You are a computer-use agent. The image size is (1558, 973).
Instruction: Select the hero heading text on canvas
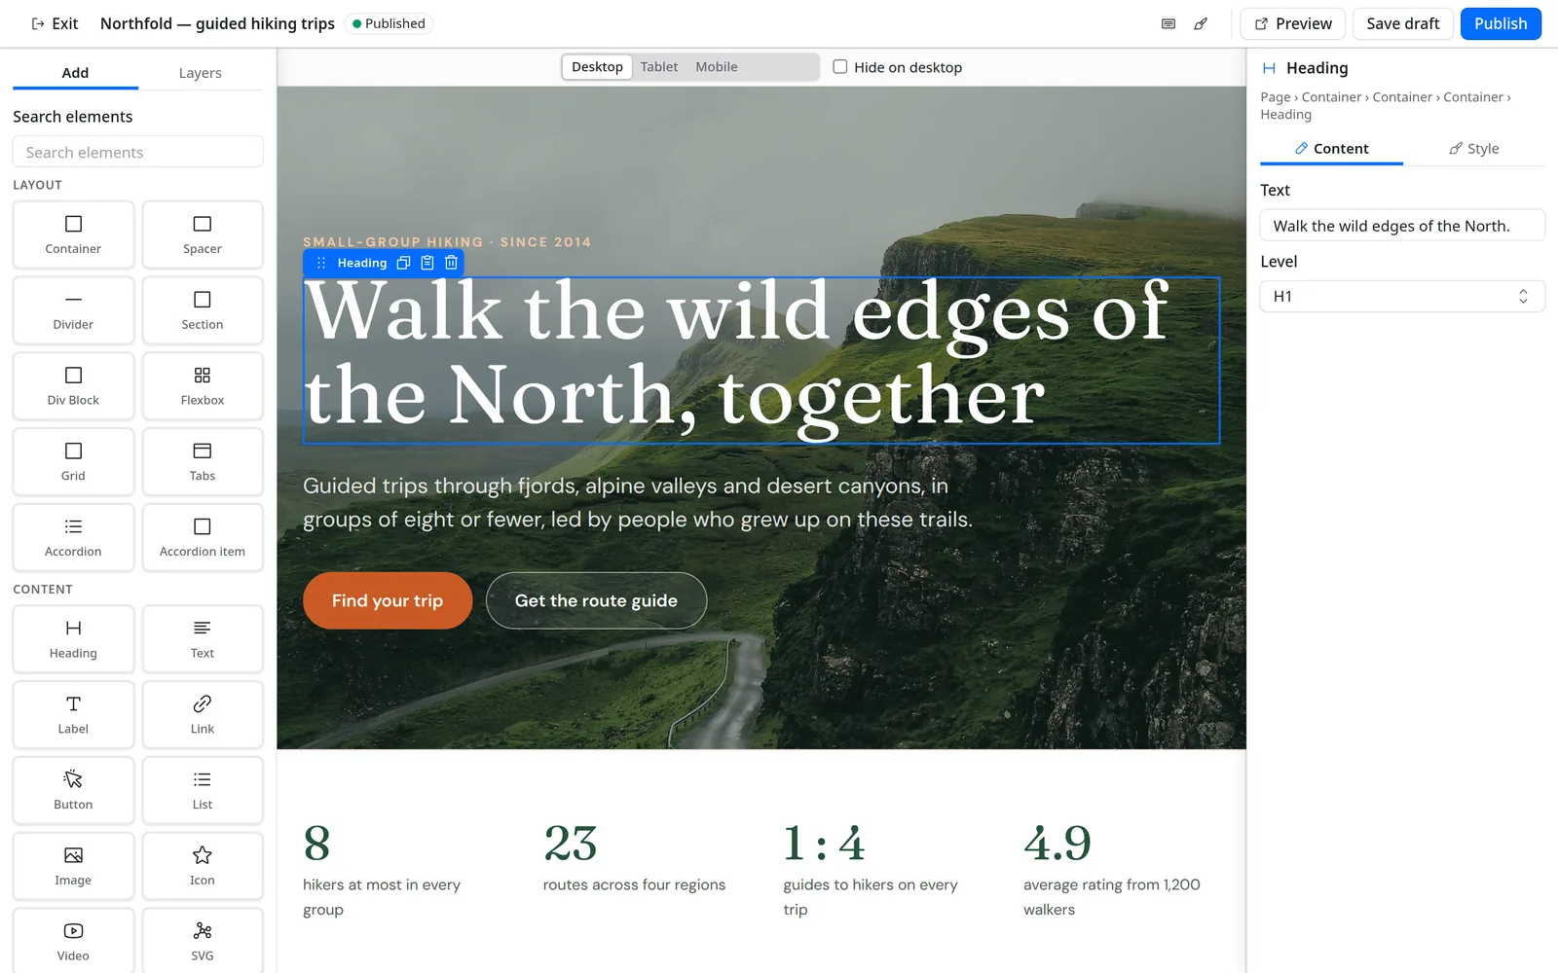tap(760, 360)
